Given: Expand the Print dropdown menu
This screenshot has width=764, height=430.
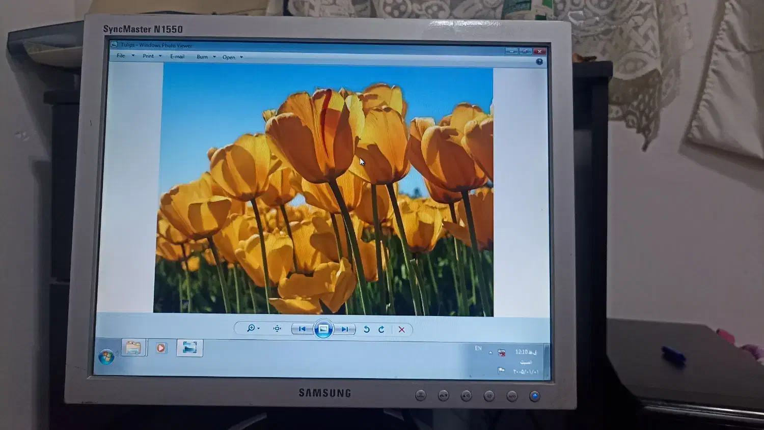Looking at the screenshot, I should coord(151,56).
